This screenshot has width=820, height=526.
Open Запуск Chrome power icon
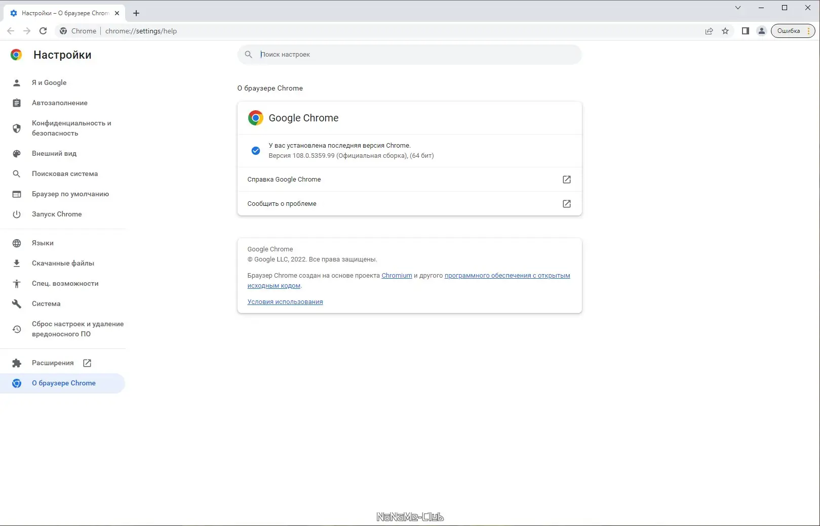(x=17, y=214)
